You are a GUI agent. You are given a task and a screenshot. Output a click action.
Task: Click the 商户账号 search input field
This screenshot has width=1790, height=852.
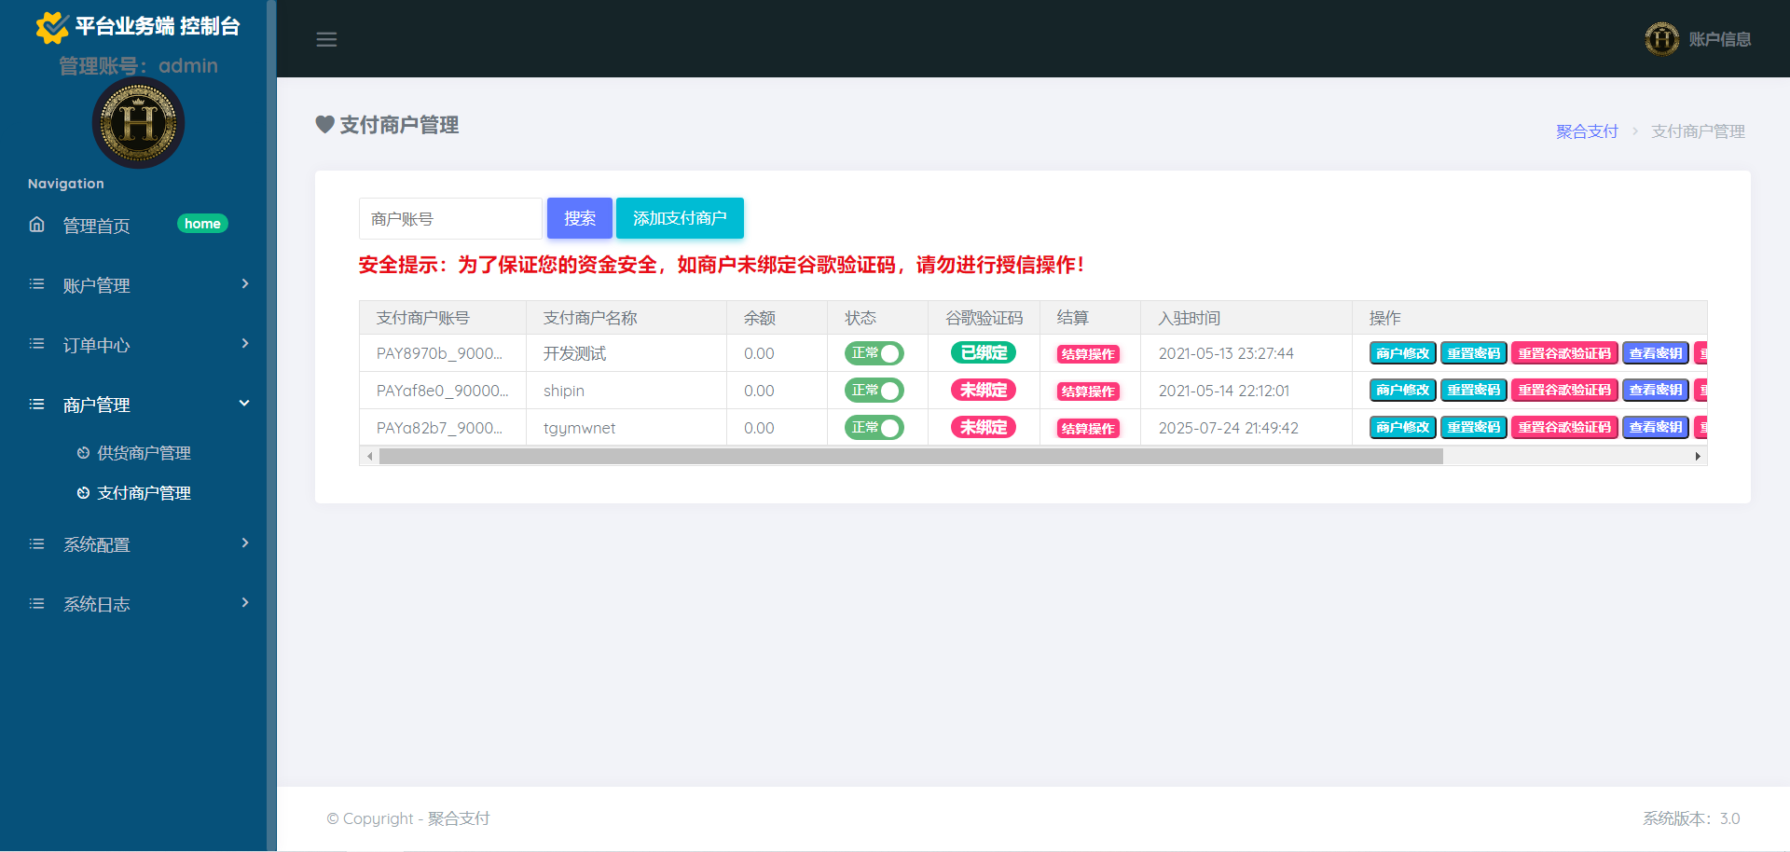point(450,219)
